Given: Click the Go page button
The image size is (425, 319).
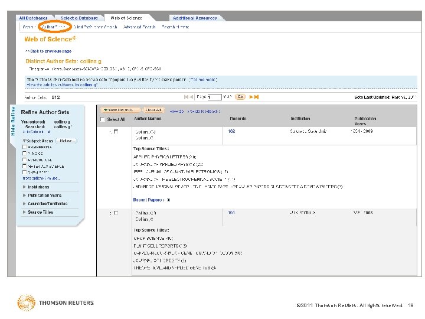Looking at the screenshot, I should 240,97.
